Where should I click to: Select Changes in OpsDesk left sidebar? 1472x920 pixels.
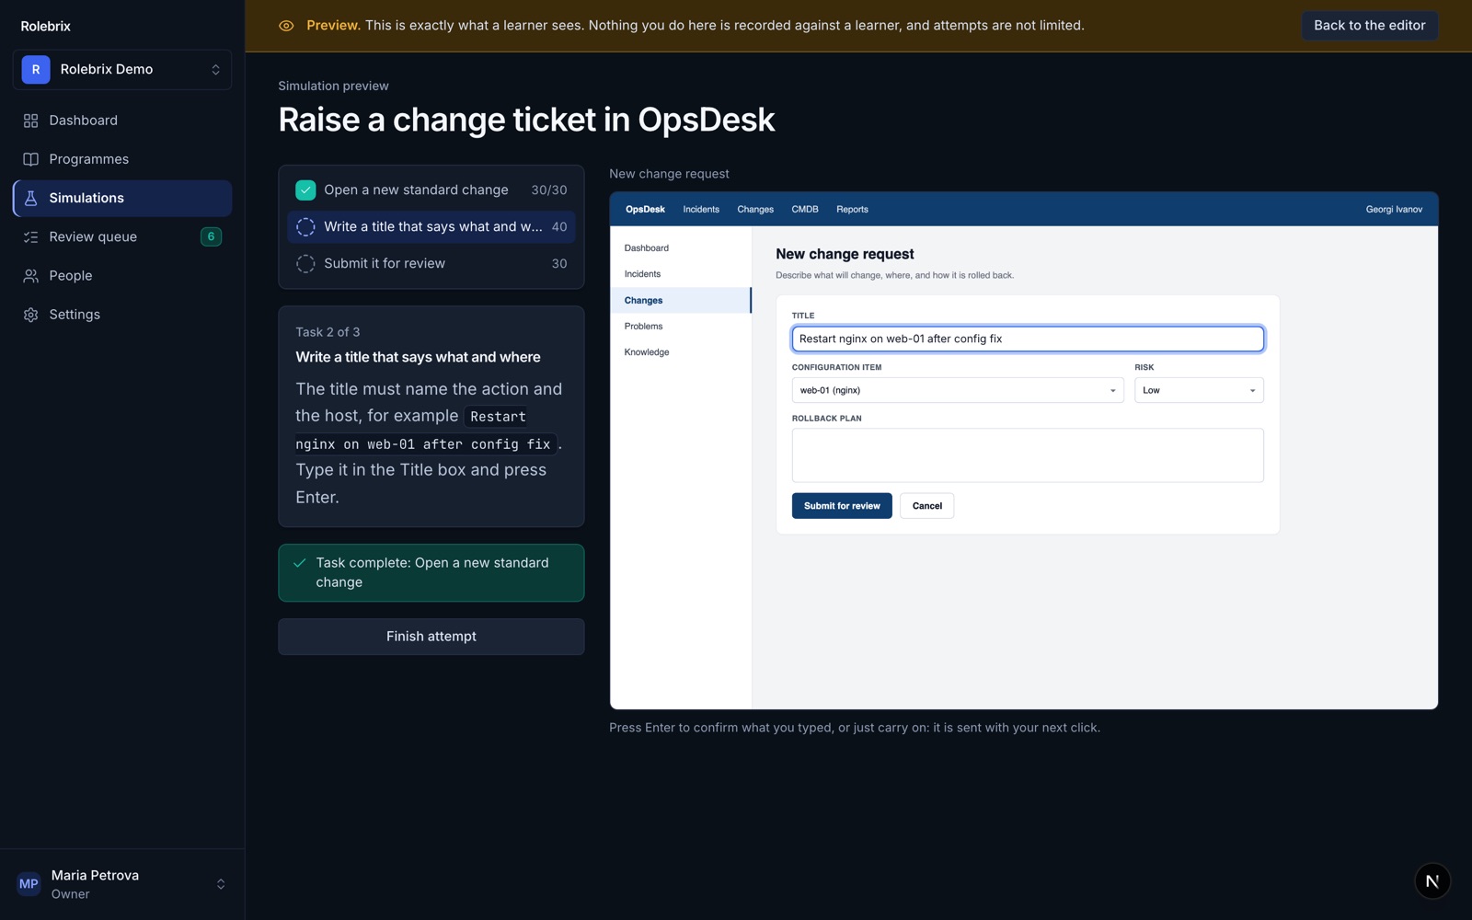681,300
